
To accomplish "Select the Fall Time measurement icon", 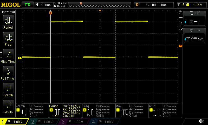I will 8,71.
